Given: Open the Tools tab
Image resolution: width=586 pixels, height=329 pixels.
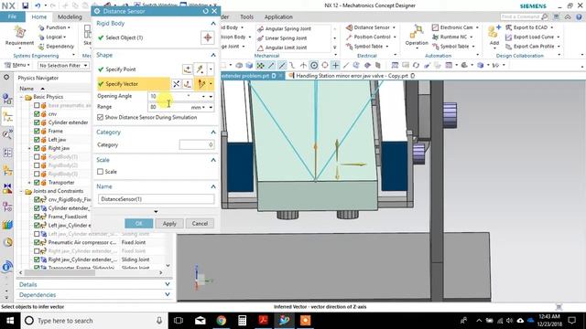Looking at the screenshot, I should (246, 16).
